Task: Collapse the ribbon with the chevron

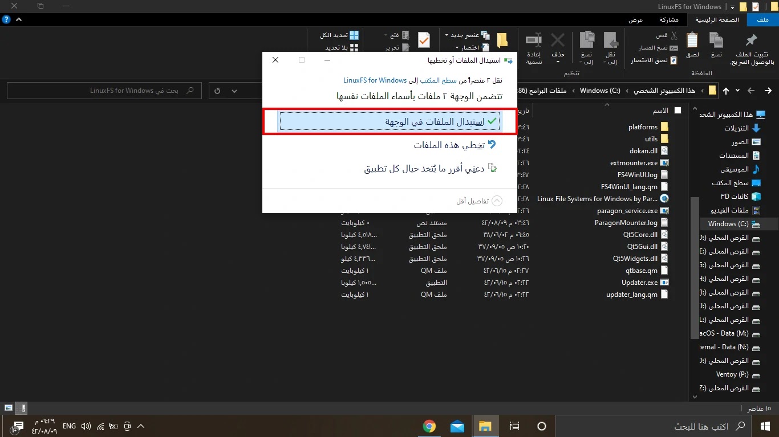Action: 19,19
